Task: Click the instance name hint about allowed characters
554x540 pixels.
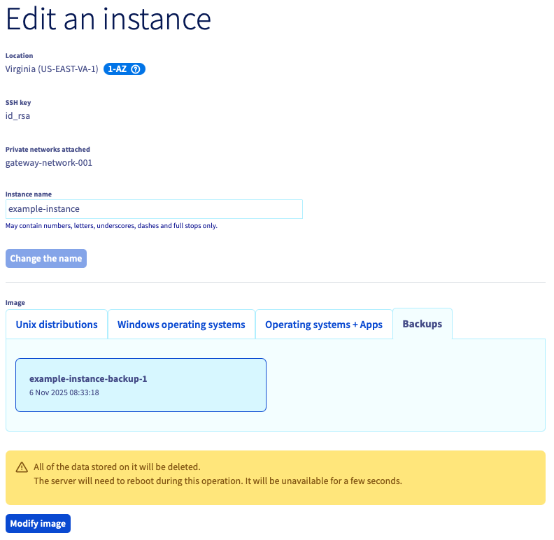Action: (111, 225)
